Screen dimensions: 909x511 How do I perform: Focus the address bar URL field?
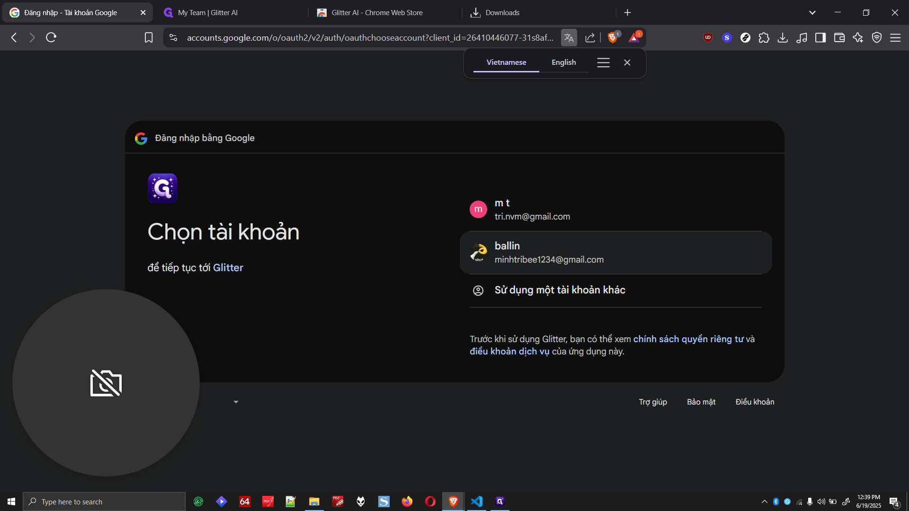tap(370, 38)
